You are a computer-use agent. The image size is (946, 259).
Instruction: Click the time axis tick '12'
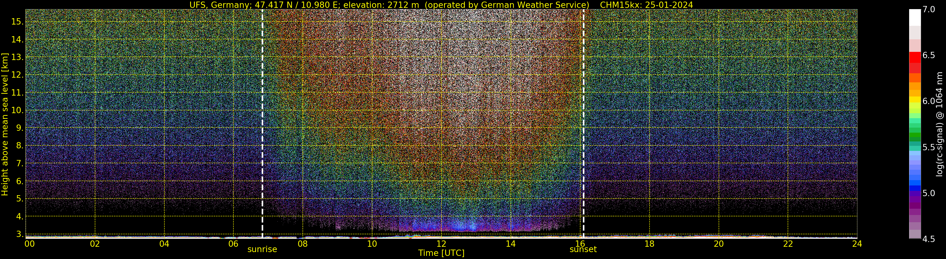click(x=441, y=244)
